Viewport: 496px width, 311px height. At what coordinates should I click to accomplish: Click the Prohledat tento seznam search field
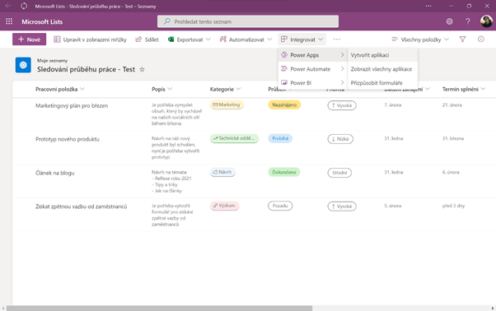[248, 21]
